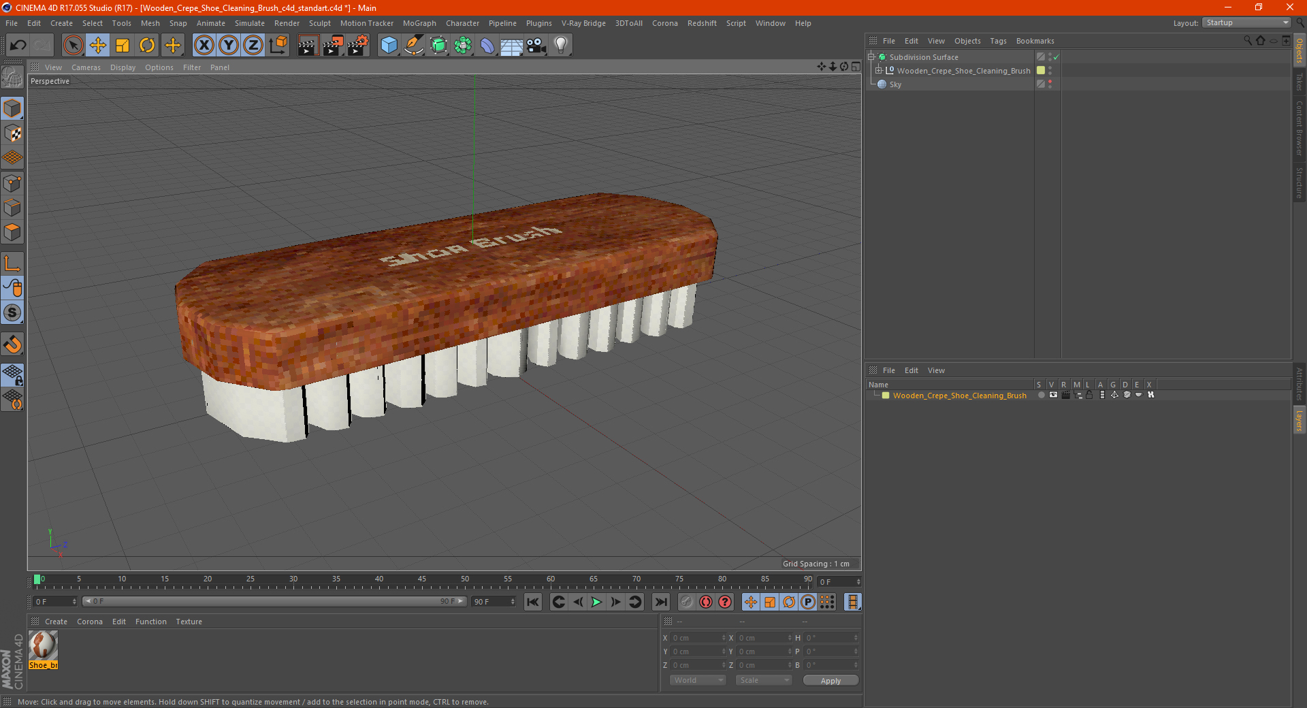Add a Subdivision Surface generator
This screenshot has height=708, width=1307.
(x=438, y=46)
